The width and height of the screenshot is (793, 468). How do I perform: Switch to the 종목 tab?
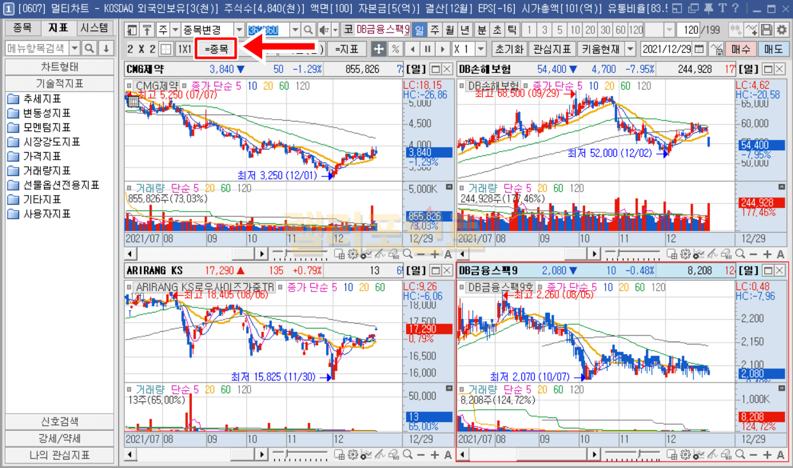[22, 29]
